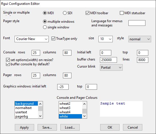
Task: Open the font size dropdown
Action: 106,39
